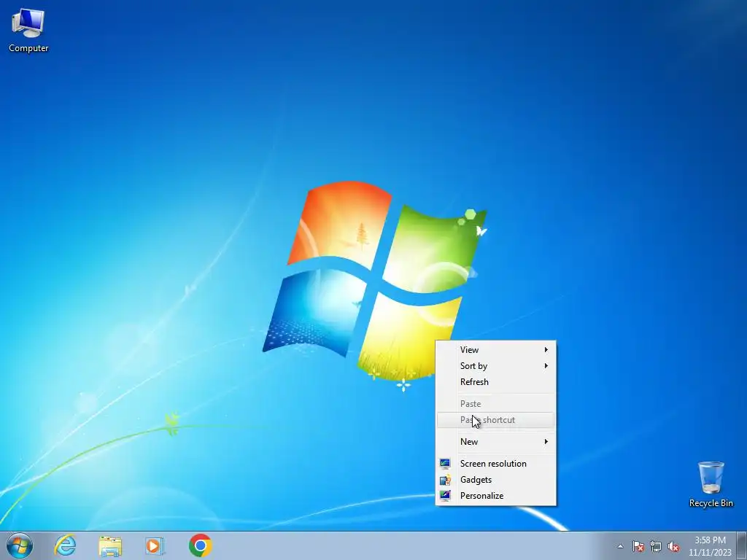The height and width of the screenshot is (560, 747).
Task: Click the Sort by submenu arrow
Action: (x=546, y=366)
